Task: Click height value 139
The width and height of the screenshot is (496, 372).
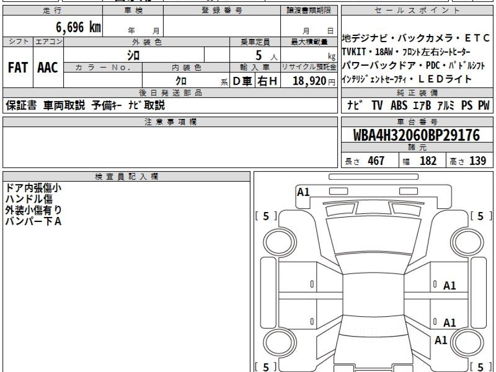Action: pyautogui.click(x=477, y=161)
